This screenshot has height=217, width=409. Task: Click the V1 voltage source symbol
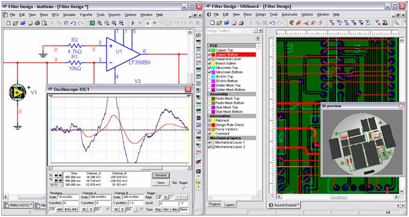(17, 93)
